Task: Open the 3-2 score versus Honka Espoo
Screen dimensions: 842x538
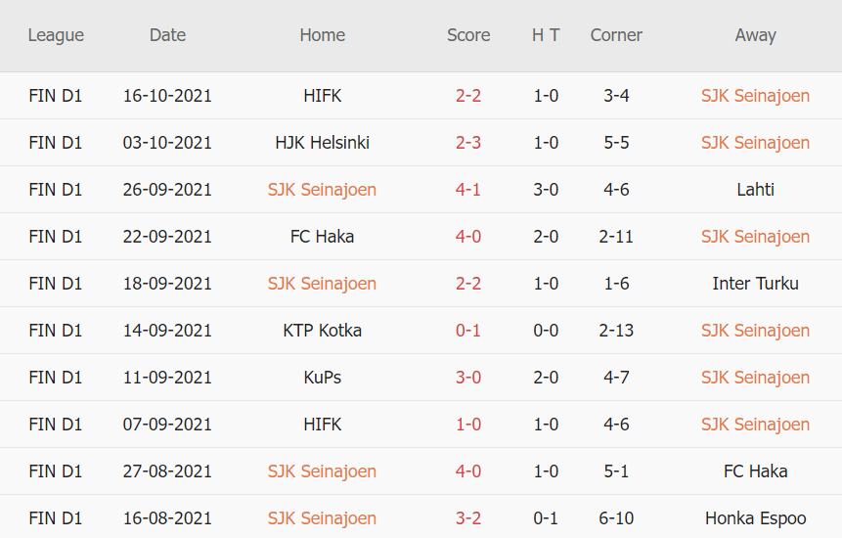Action: coord(468,518)
